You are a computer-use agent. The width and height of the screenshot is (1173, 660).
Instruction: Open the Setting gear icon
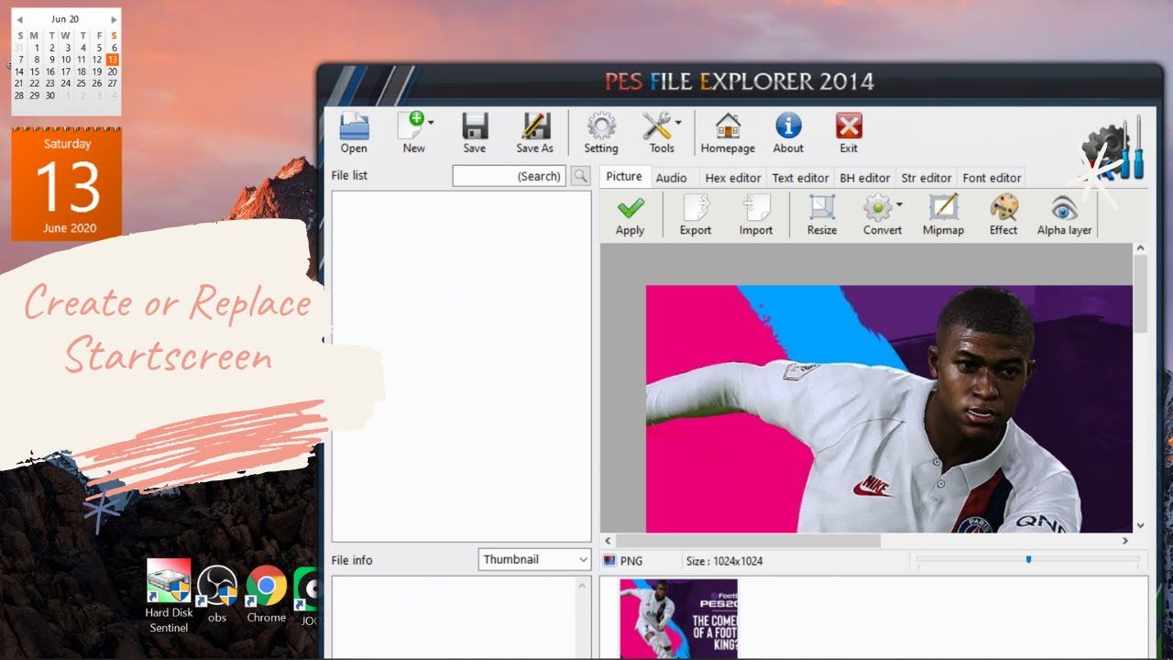(x=601, y=133)
